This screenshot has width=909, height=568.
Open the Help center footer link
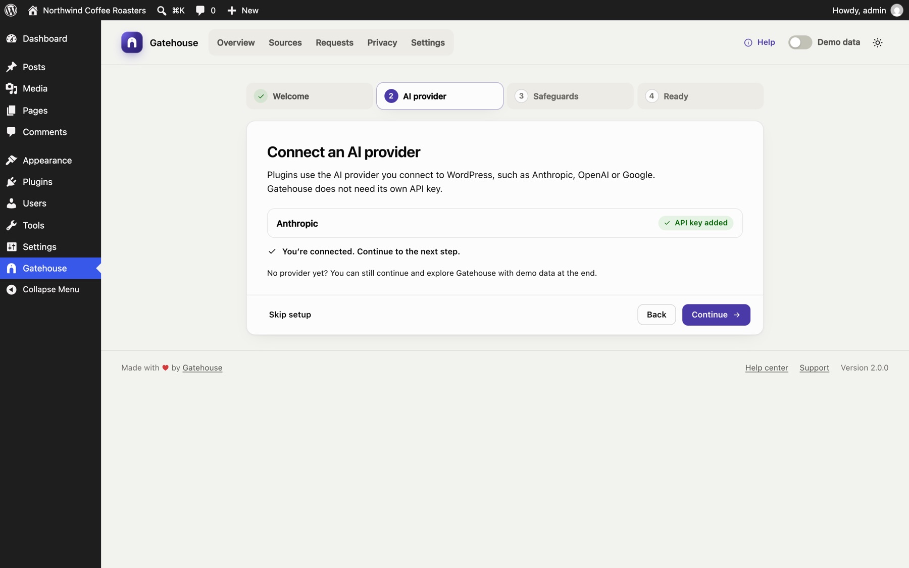(767, 368)
